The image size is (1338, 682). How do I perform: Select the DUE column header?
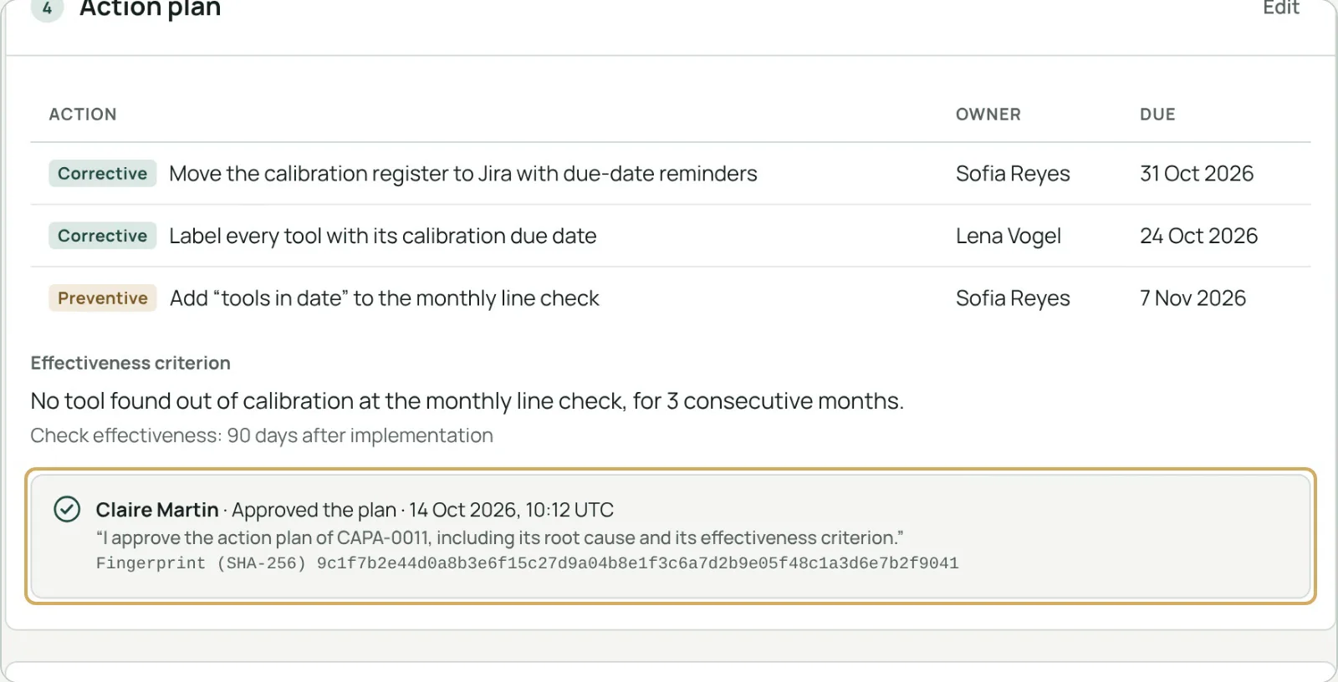tap(1157, 115)
